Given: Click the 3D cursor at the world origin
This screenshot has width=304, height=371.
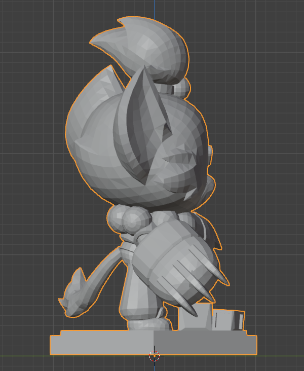Looking at the screenshot, I should click(x=155, y=356).
